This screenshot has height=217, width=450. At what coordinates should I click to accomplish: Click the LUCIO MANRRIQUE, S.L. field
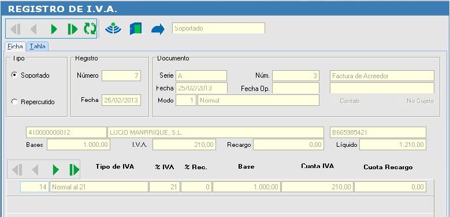[216, 132]
